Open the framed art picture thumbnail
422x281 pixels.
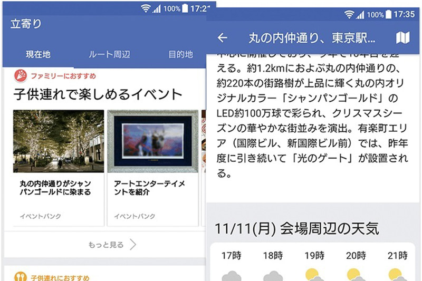tap(153, 141)
